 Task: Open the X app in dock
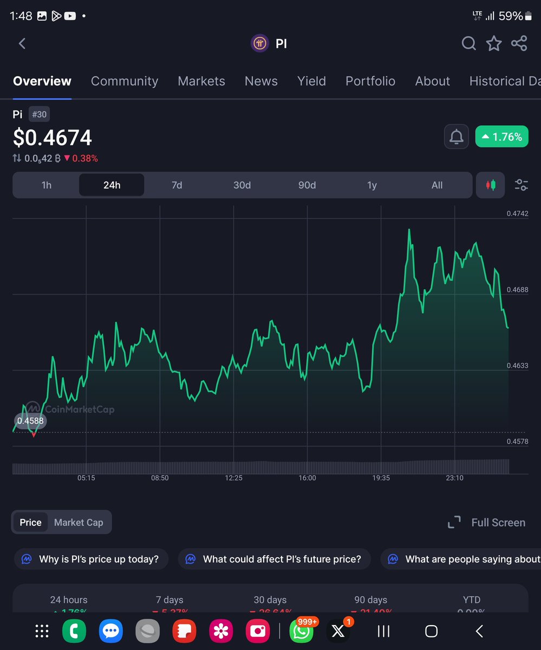click(x=338, y=631)
